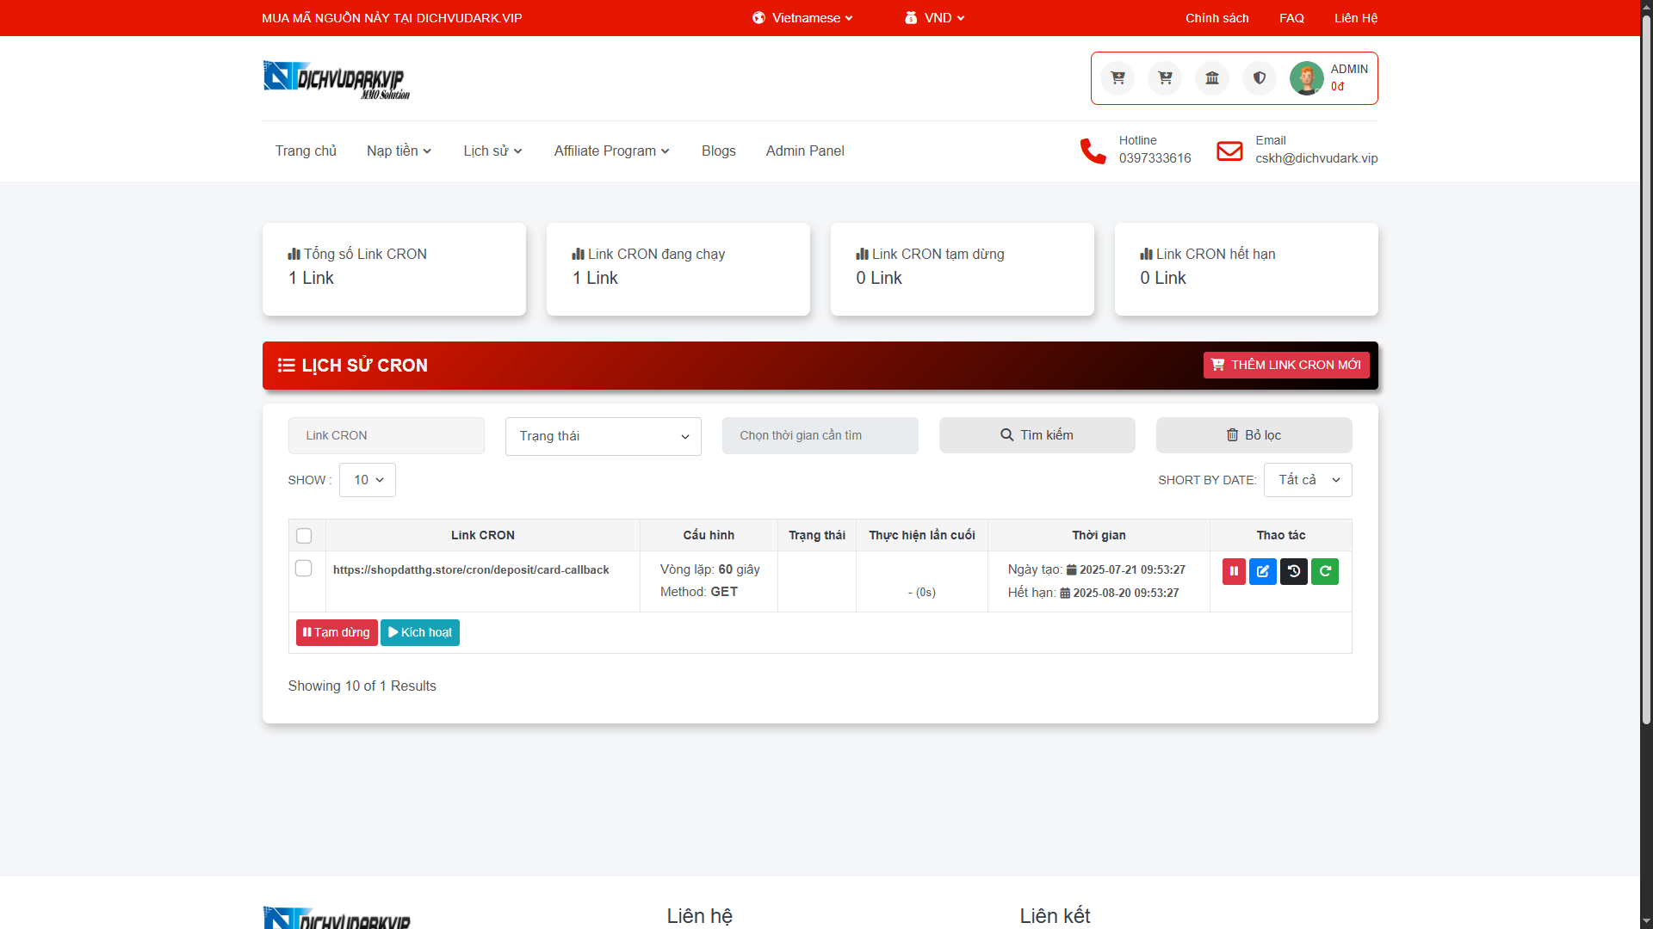
Task: Open the black history icon for cron row
Action: pos(1293,571)
